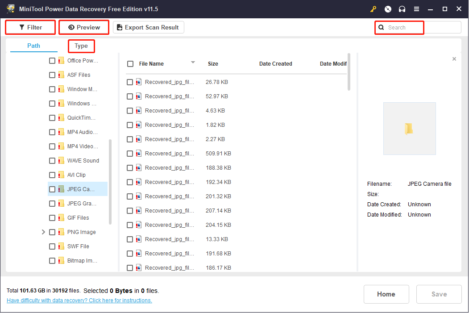
Task: Click the folder tree vertical scrollbar
Action: [110, 182]
